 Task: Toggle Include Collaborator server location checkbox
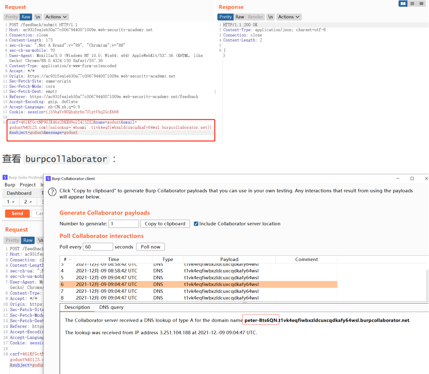(x=196, y=224)
